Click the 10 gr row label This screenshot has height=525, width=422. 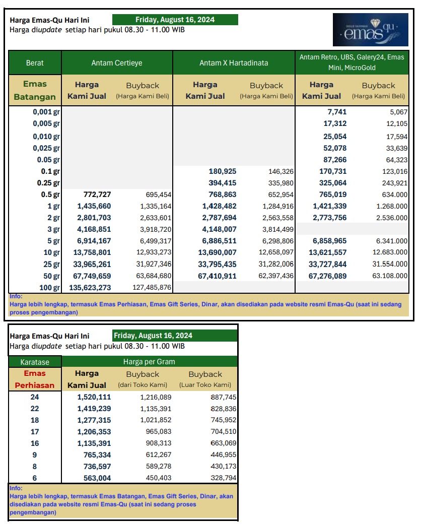[x=51, y=252]
